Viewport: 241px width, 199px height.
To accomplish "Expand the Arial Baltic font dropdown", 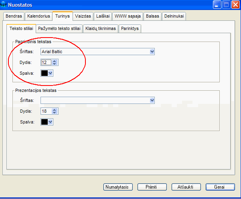I will click(x=152, y=52).
